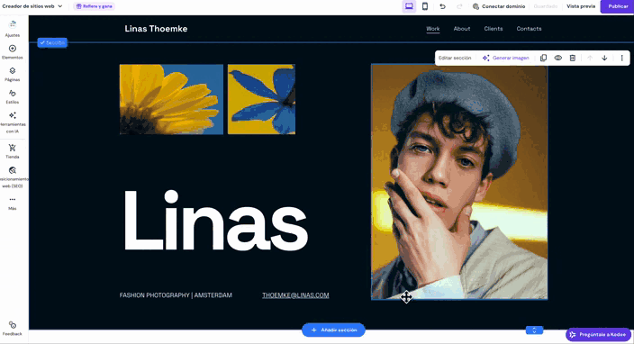The width and height of the screenshot is (634, 344).
Task: Open the Feedback panel
Action: point(13,329)
